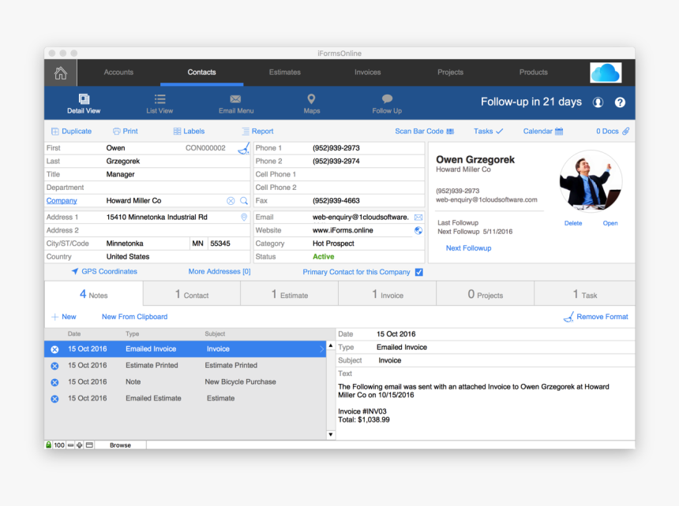Open More Addresses [0]
679x506 pixels.
click(219, 272)
